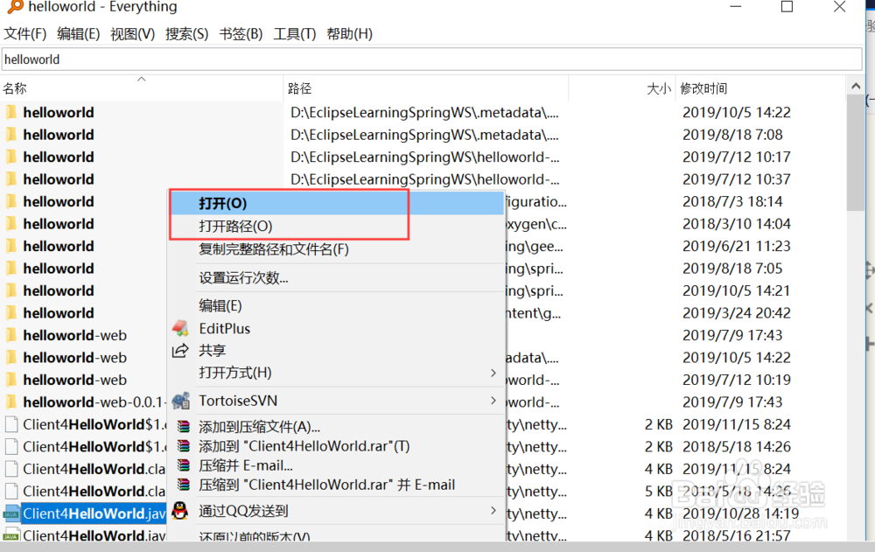Image resolution: width=875 pixels, height=552 pixels.
Task: Click the QQ penguin icon
Action: (180, 510)
